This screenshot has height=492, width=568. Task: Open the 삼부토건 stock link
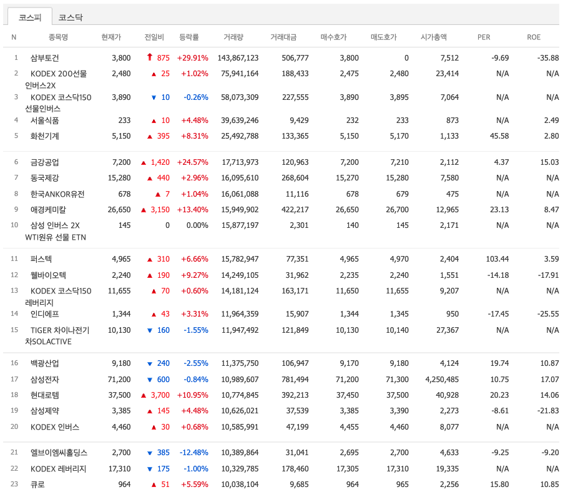pyautogui.click(x=44, y=58)
